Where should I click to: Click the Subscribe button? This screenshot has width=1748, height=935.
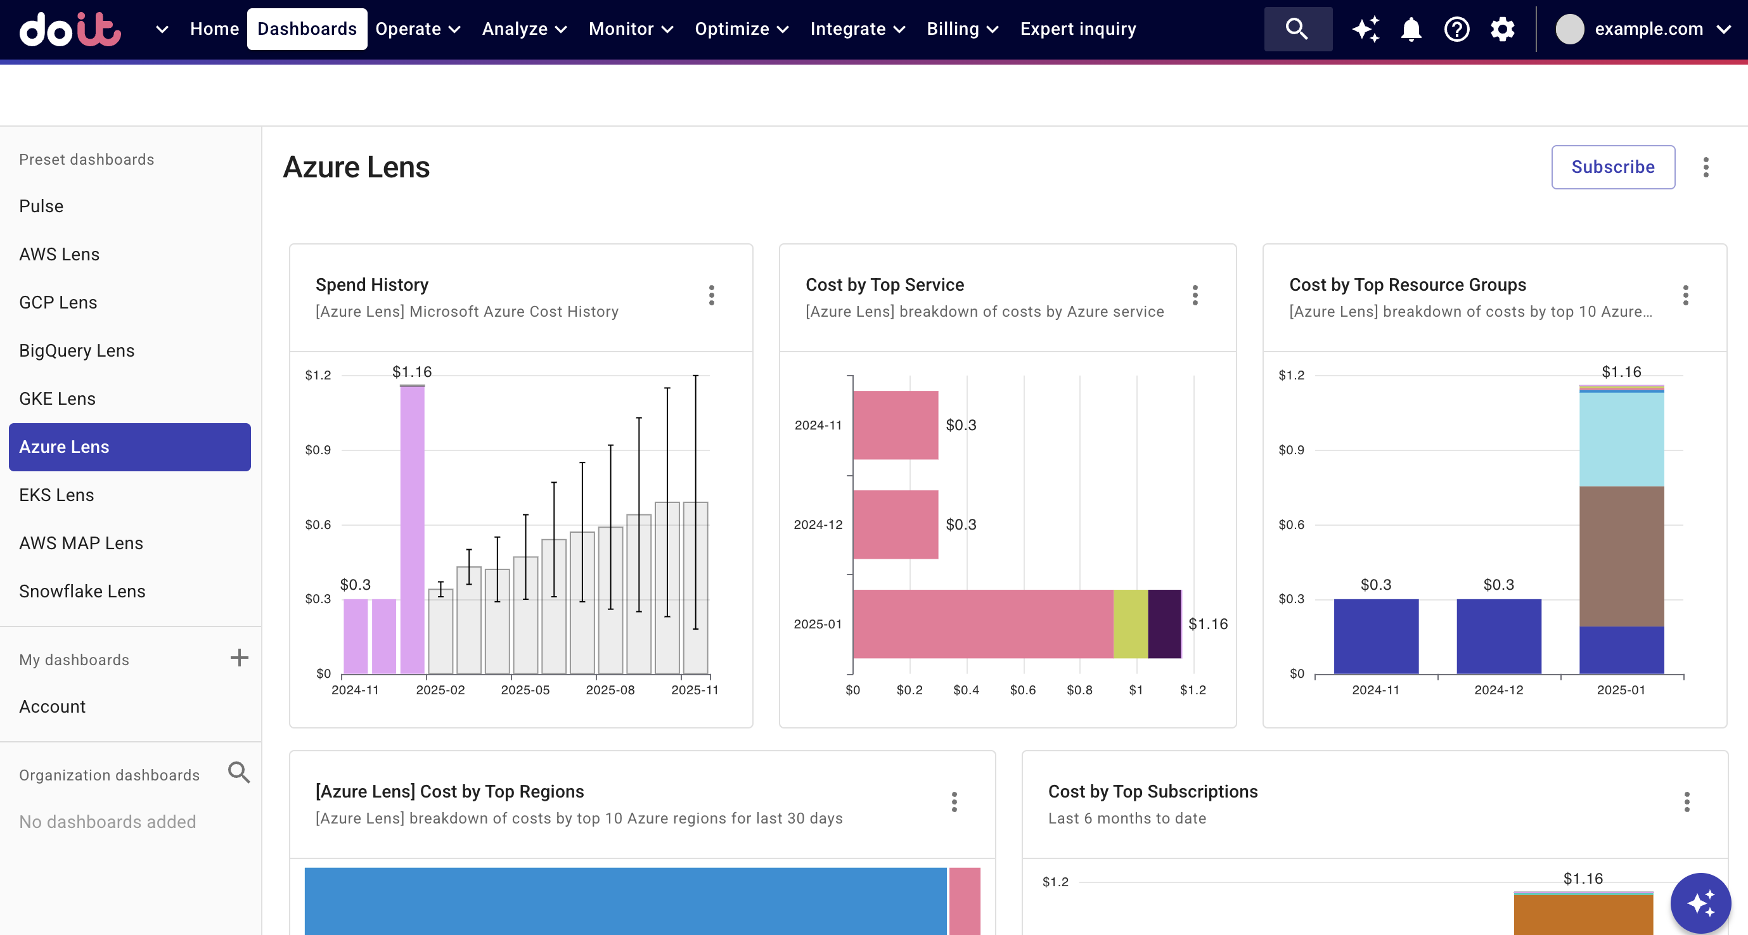[1613, 167]
